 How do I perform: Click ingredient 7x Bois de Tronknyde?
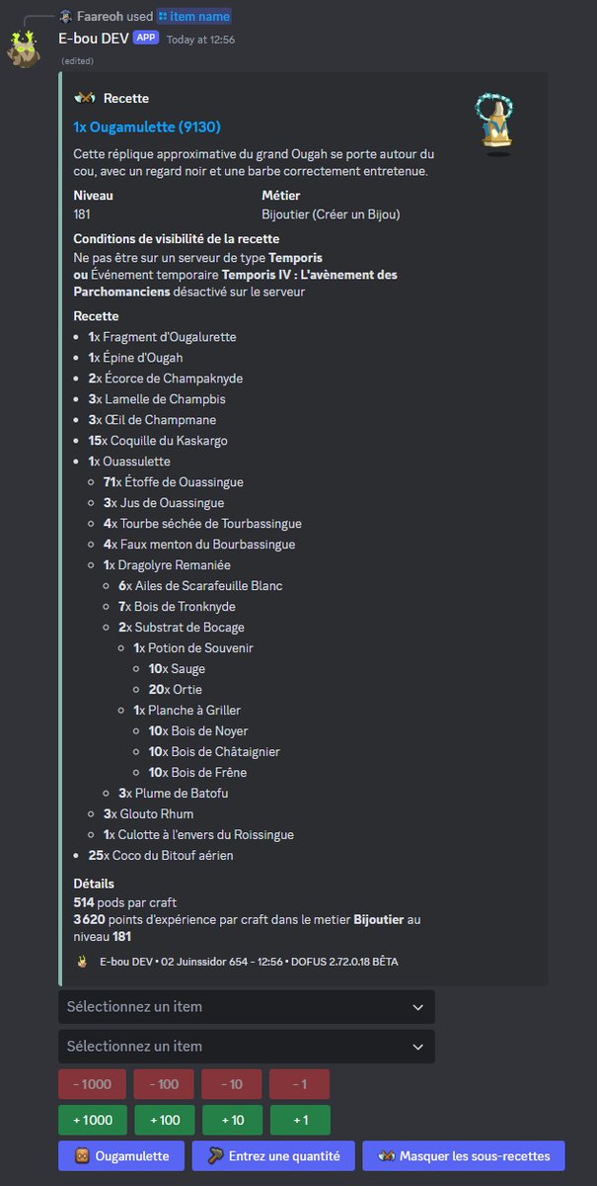[177, 607]
